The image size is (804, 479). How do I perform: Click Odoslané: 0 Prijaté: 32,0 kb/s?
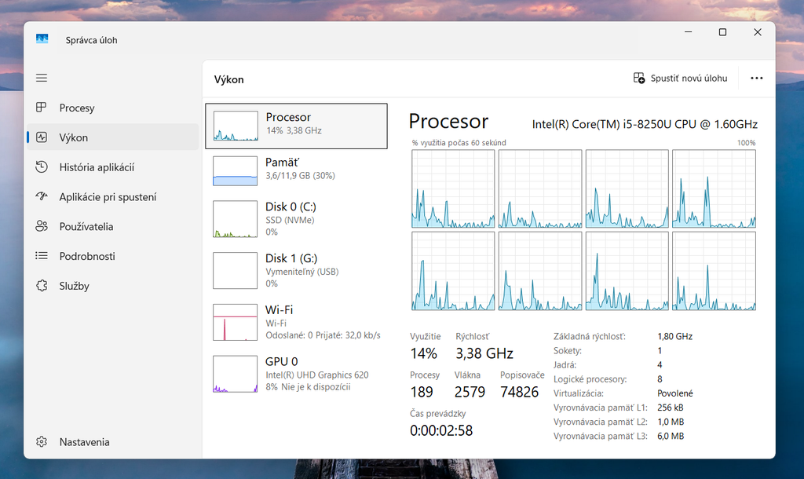pyautogui.click(x=323, y=335)
